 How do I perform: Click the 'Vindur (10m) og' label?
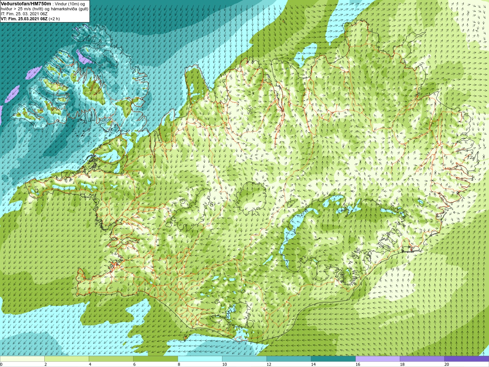70,4
